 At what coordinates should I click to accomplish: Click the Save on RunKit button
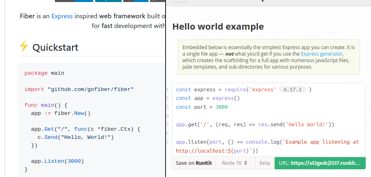[194, 163]
